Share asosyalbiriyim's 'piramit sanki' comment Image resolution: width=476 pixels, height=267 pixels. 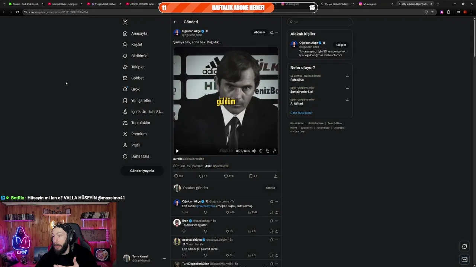tap(277, 255)
